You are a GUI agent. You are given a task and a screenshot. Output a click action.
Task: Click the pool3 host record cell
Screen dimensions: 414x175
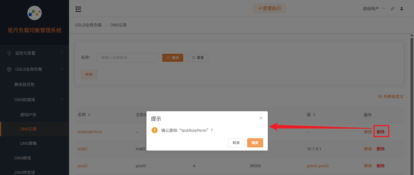tap(141, 166)
